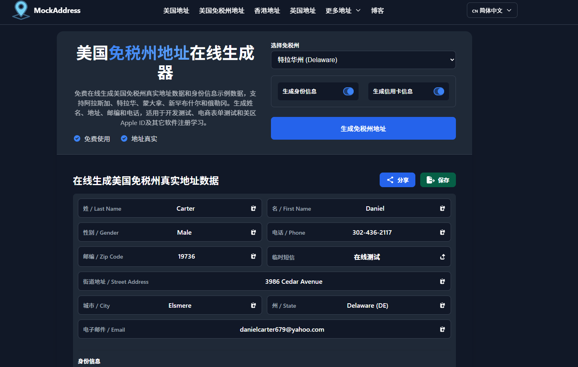
Task: Copy the First Name Daniel
Action: 442,208
